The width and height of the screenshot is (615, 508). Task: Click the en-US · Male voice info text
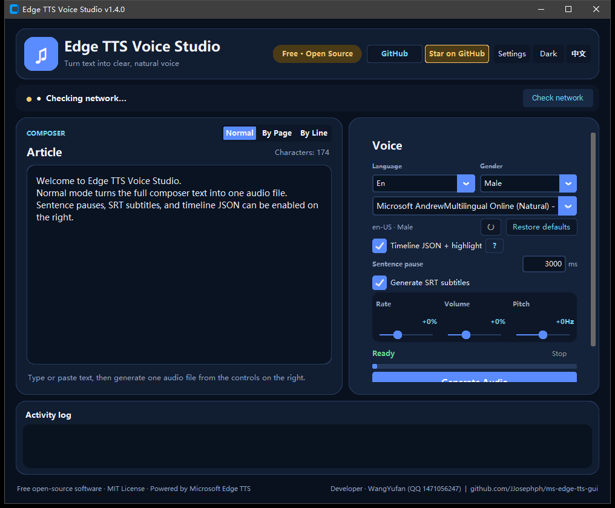coord(393,227)
